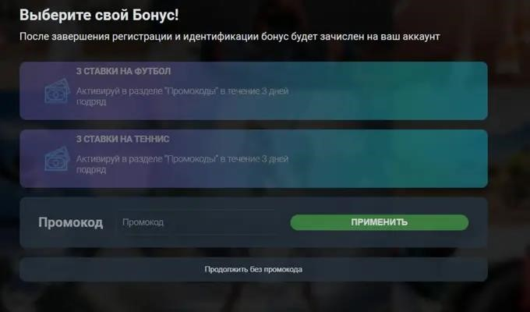Screen dimensions: 530x312
Task: Apply the promo code with ПРИМЕНИТЬ
Action: point(380,222)
